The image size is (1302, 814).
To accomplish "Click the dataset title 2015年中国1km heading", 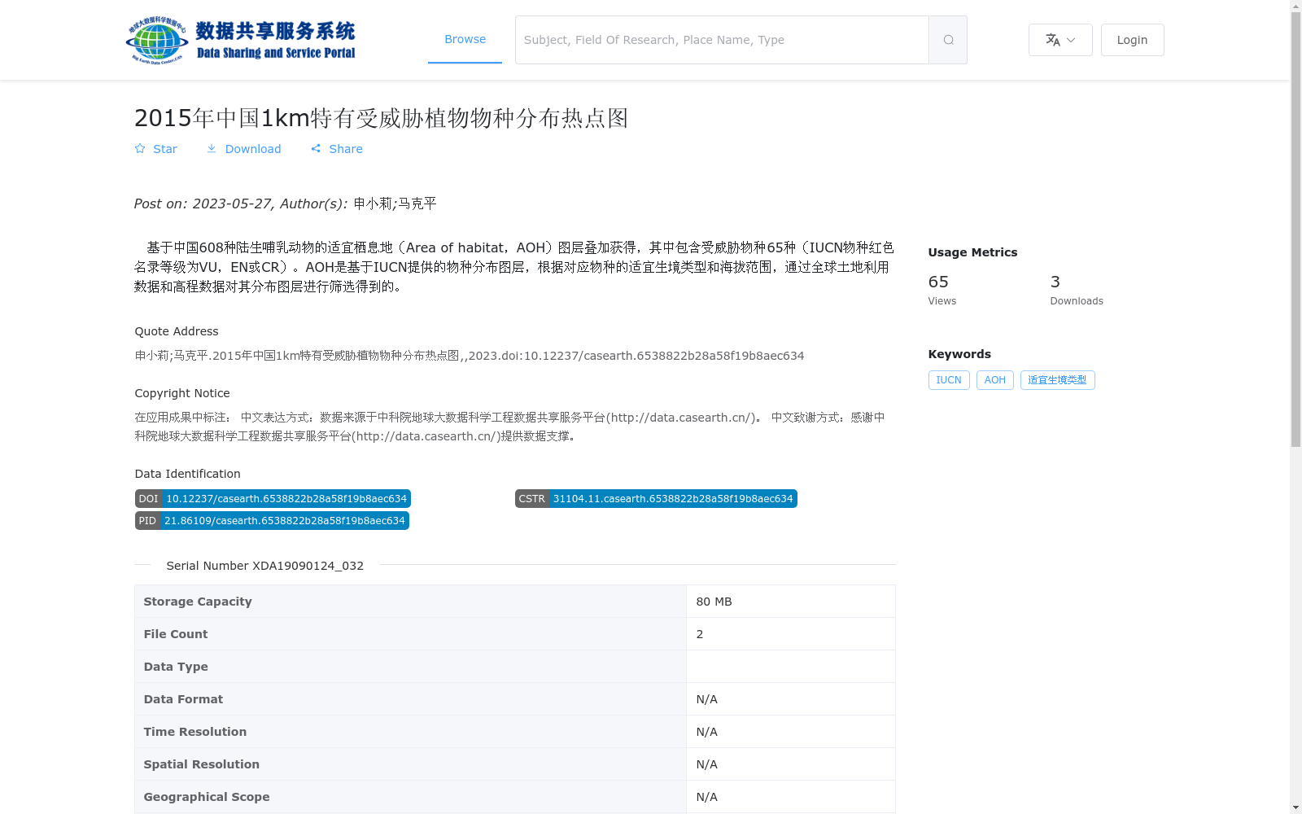I will (x=382, y=118).
